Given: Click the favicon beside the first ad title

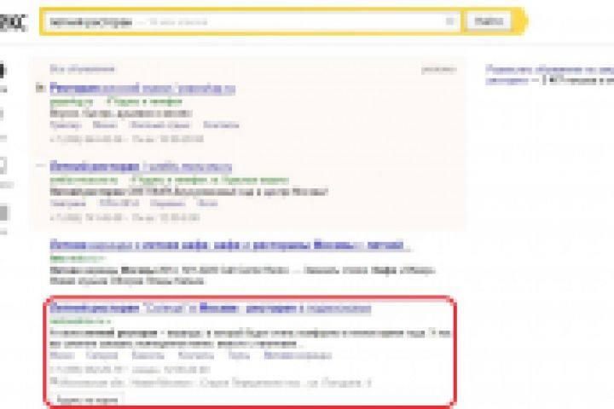Looking at the screenshot, I should point(40,88).
